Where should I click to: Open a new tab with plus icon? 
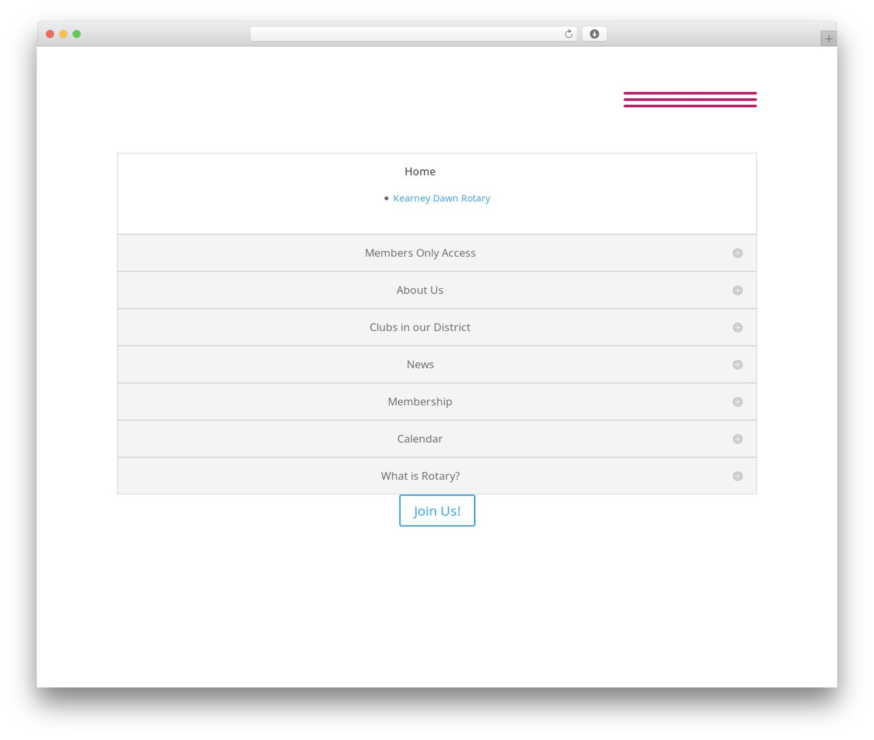[828, 39]
